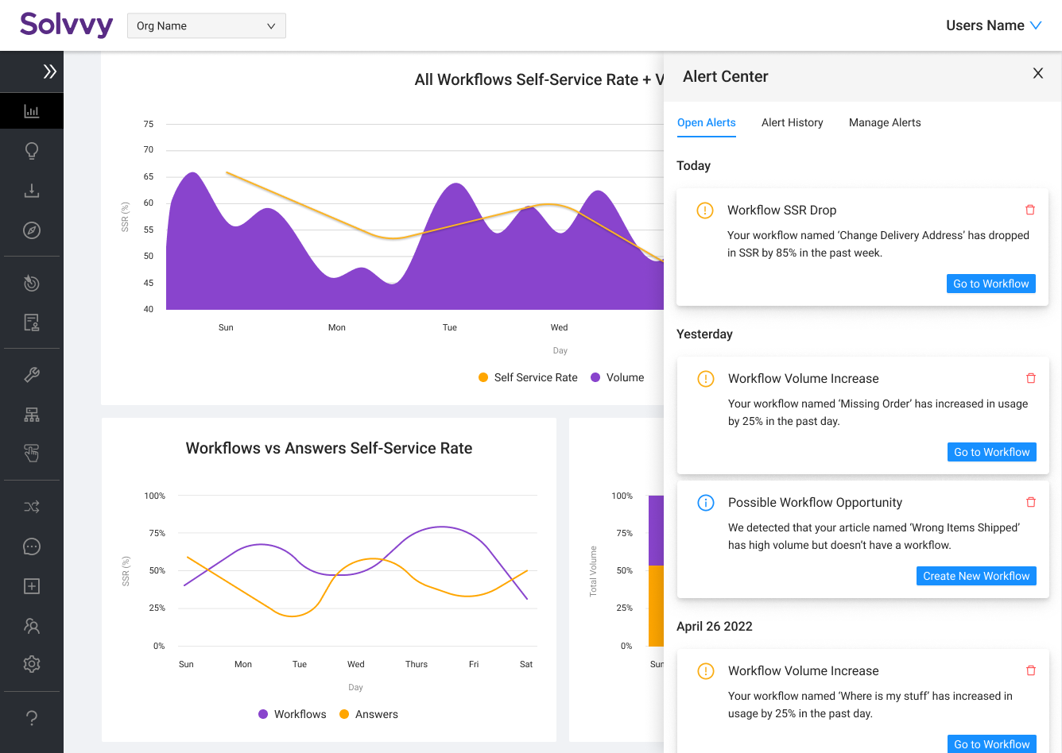
Task: Switch to the Manage Alerts tab
Action: [885, 122]
